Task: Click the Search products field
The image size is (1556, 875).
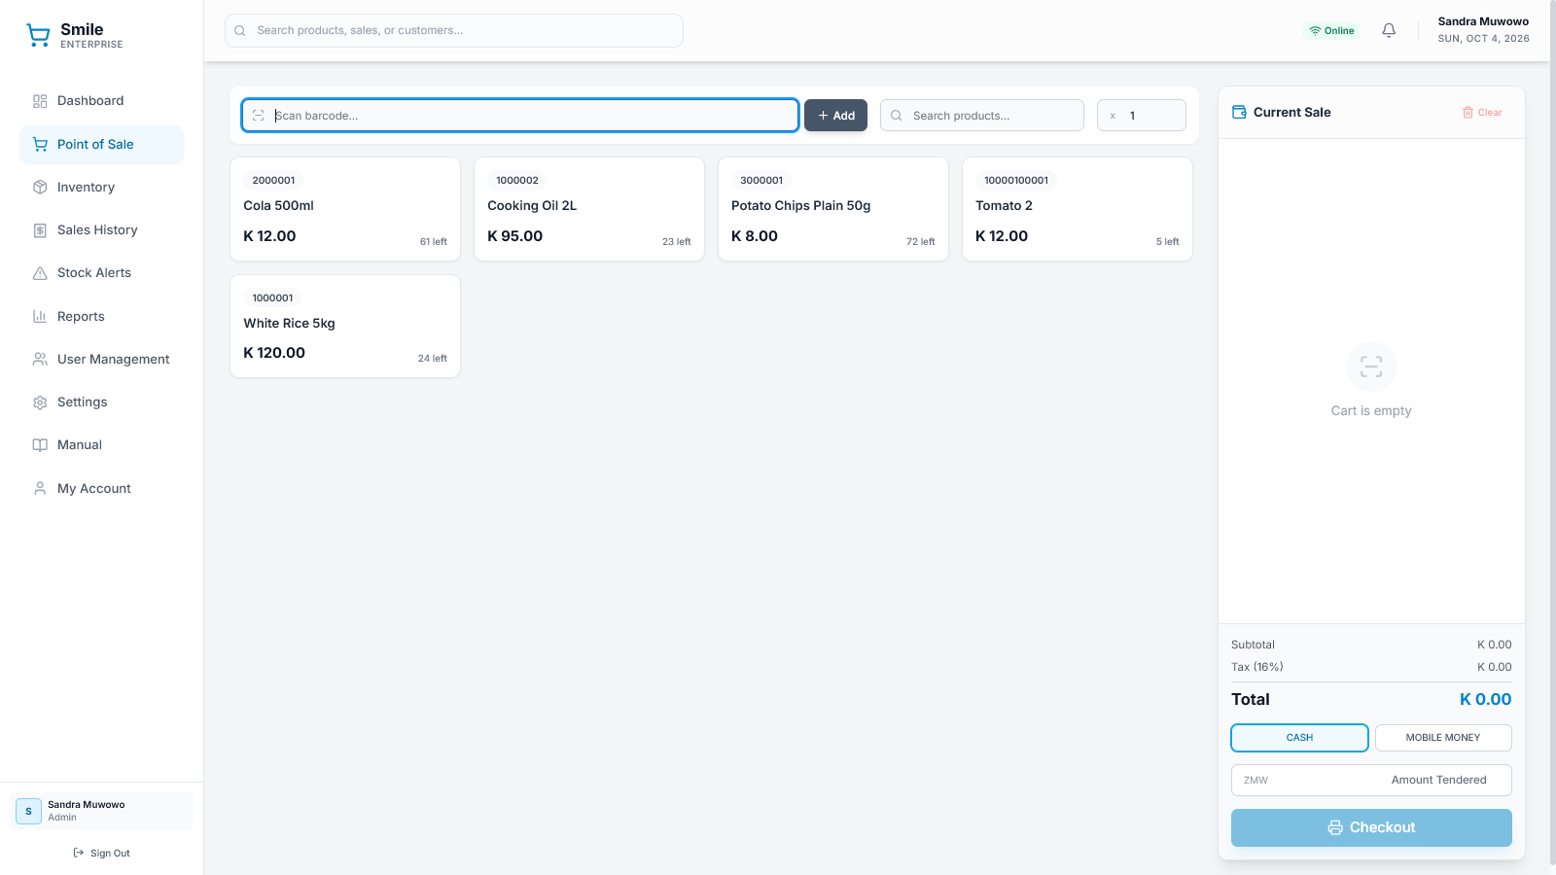Action: pos(982,116)
